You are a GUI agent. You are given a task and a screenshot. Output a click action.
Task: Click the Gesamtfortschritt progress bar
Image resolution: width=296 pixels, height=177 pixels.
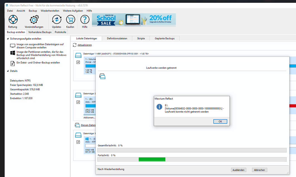click(x=192, y=150)
